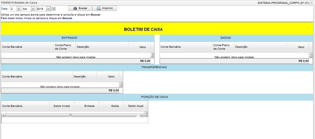Click the Imprimir print button
Viewport: 315px width, 139px height.
pos(104,8)
